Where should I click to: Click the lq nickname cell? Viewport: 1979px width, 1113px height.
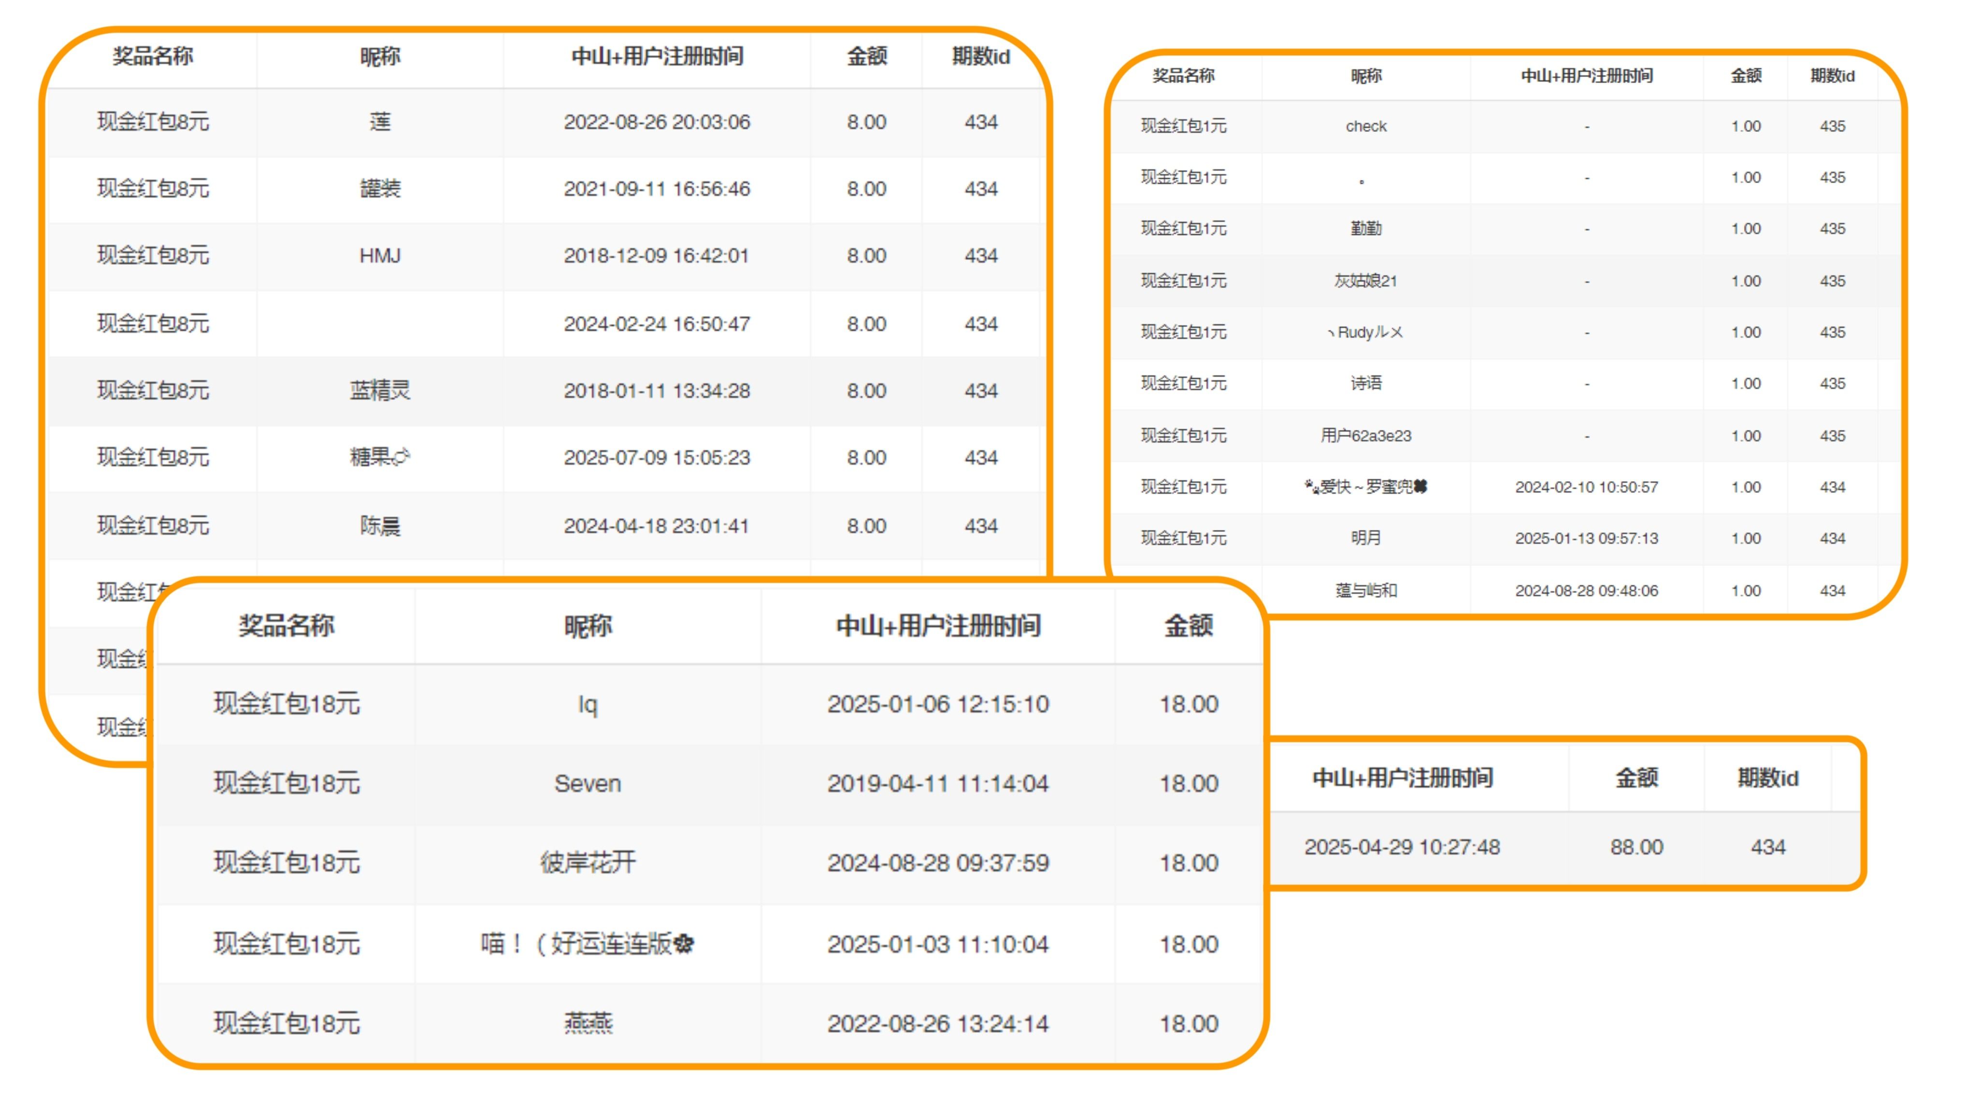[587, 703]
